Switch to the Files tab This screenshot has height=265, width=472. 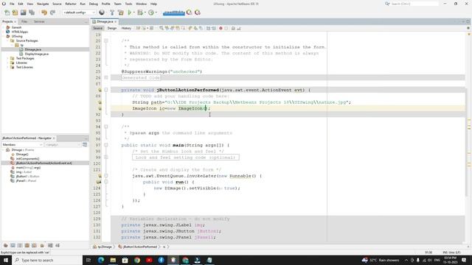coord(24,21)
